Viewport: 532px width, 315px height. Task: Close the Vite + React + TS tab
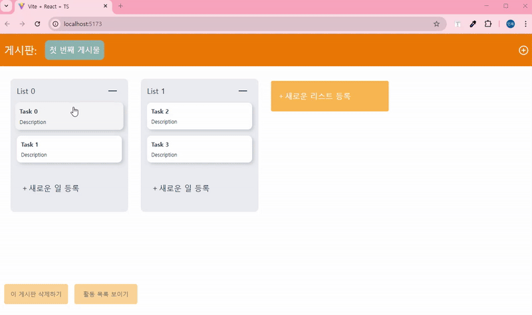pyautogui.click(x=105, y=6)
